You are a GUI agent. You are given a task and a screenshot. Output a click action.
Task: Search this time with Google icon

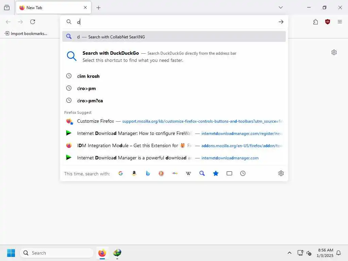(x=121, y=173)
